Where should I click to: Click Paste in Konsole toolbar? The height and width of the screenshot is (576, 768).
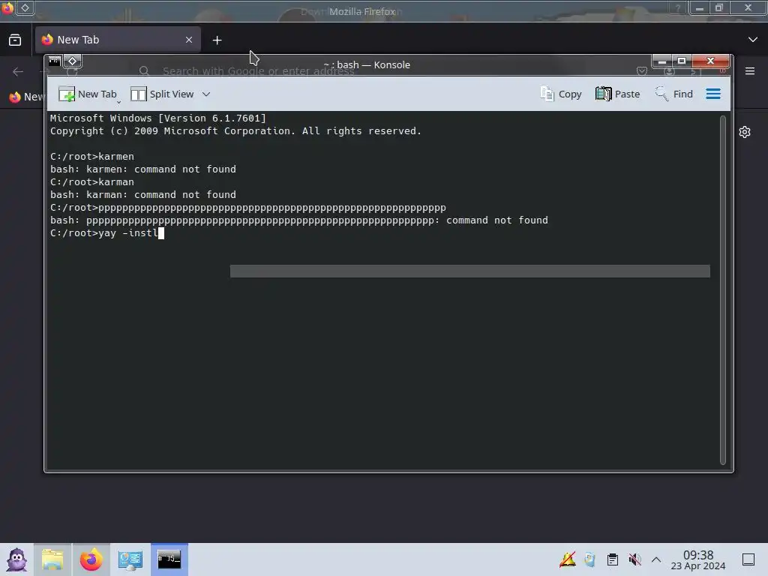coord(618,94)
